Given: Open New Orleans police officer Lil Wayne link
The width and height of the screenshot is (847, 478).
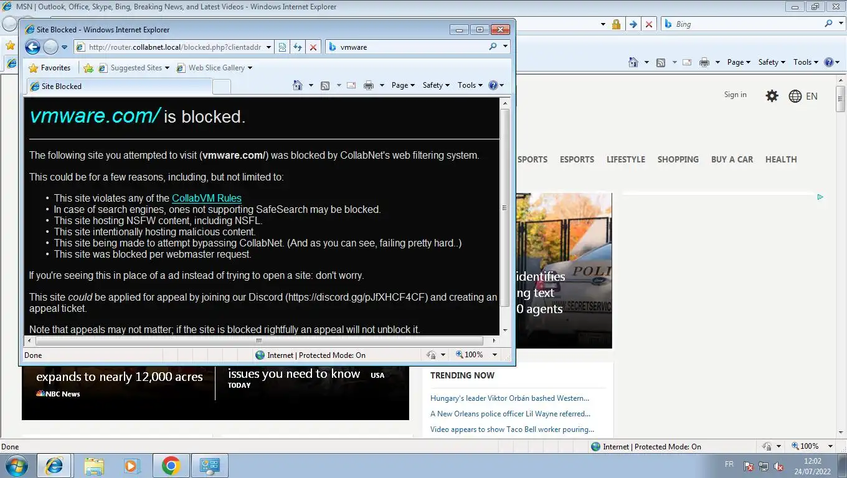Looking at the screenshot, I should (x=510, y=414).
